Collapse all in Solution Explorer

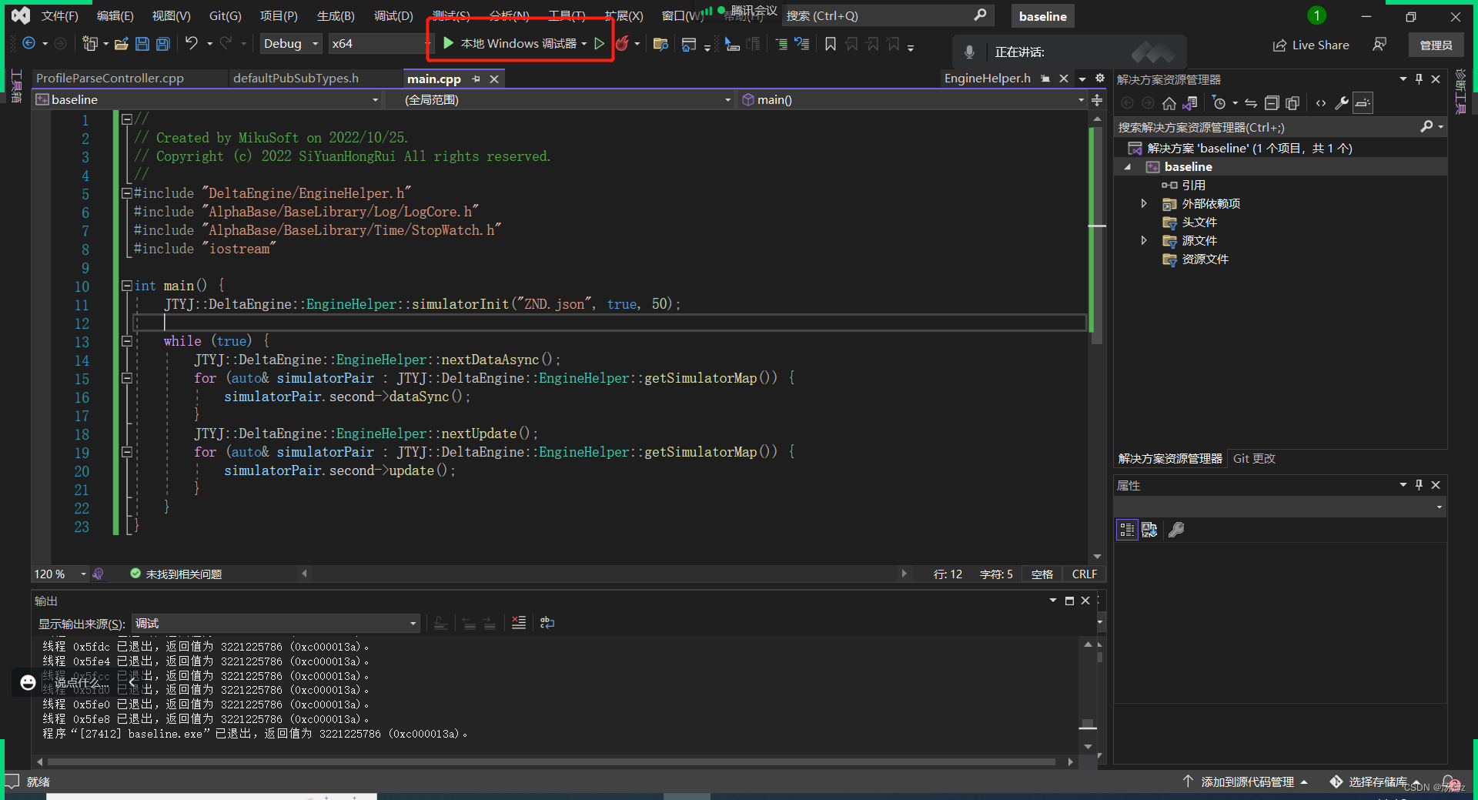point(1272,103)
